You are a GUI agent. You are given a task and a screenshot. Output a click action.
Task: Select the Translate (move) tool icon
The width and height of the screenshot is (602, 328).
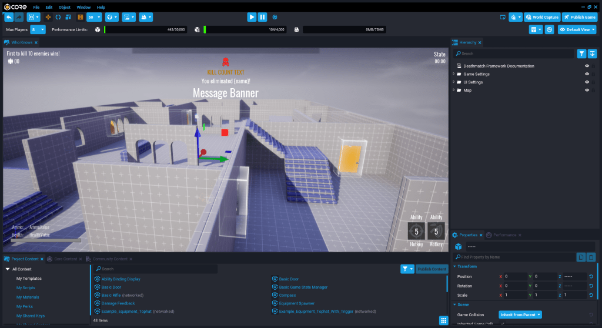48,17
